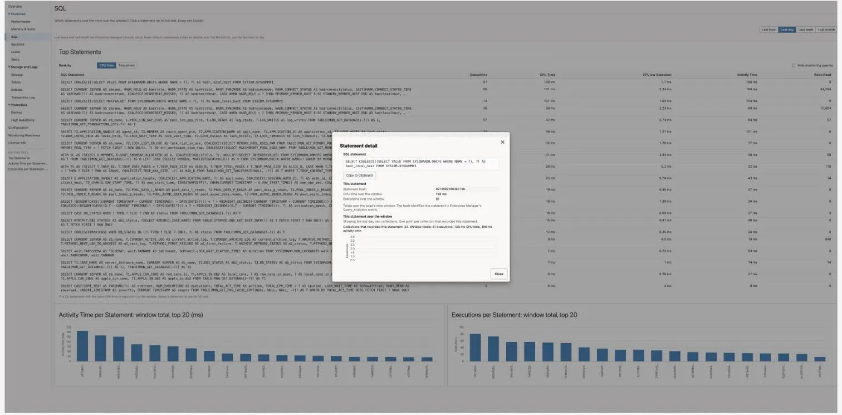
Task: Jump to Top Statements on this page
Action: [19, 158]
